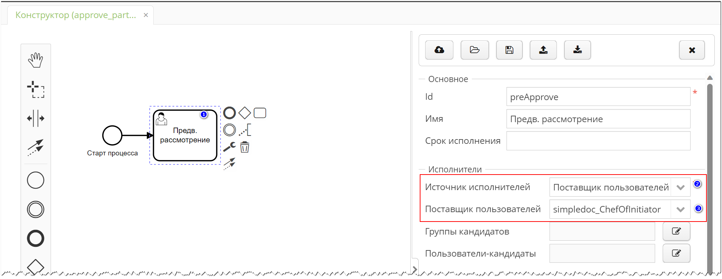Append end event from context pad
Viewport: 722px width, 279px height.
click(230, 113)
